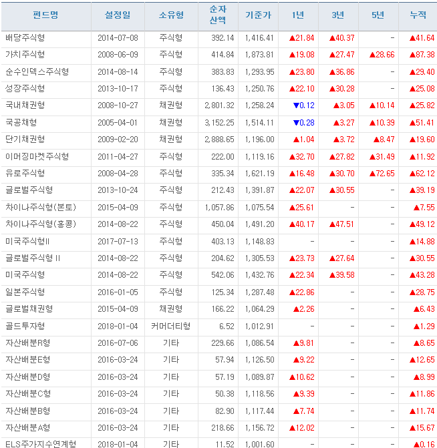This screenshot has height=448, width=437.
Task: Click the 기준가 column header
Action: (258, 15)
